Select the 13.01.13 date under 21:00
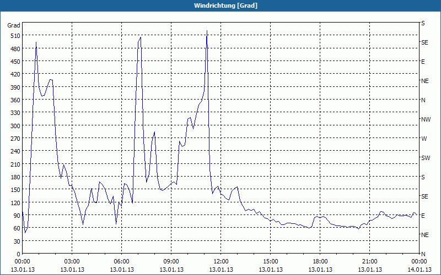This screenshot has height=275, width=441. pyautogui.click(x=370, y=270)
